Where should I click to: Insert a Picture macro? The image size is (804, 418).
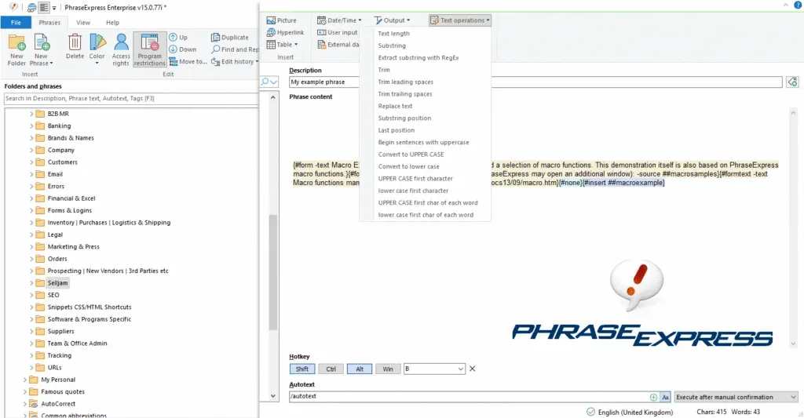tap(282, 20)
